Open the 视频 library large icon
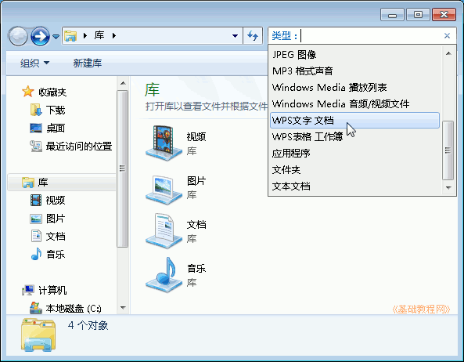 [x=164, y=143]
